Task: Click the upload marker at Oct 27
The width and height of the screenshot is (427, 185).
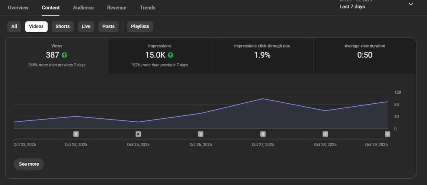Action: [263, 134]
